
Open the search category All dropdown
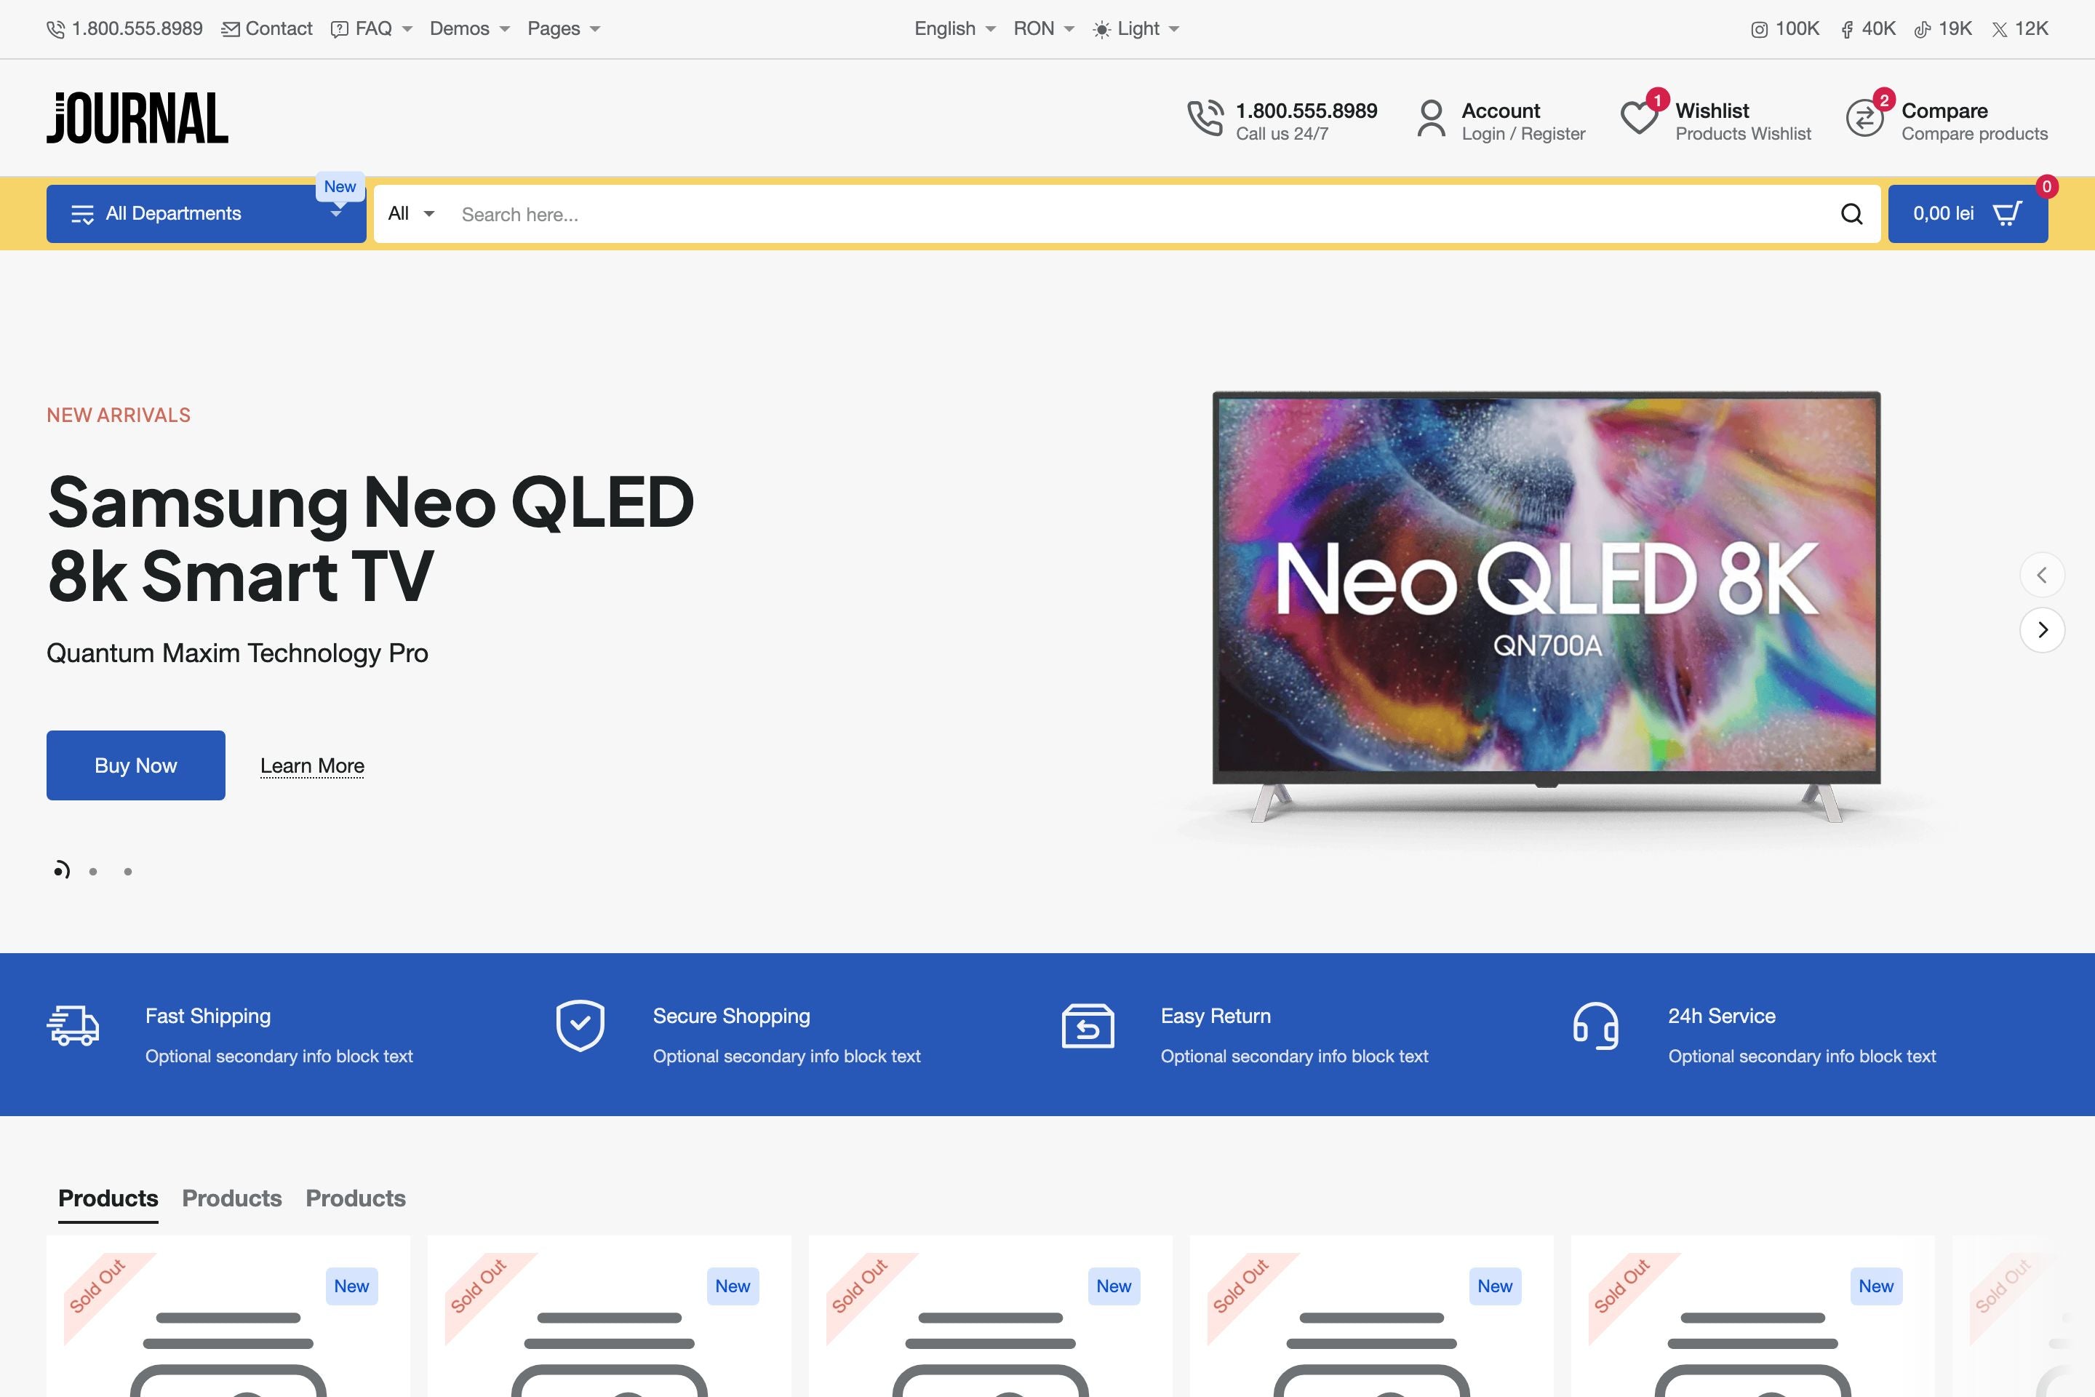point(410,214)
